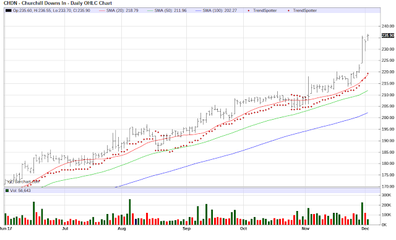Click the 0K volume axis label
396x240 pixels.
[384, 225]
